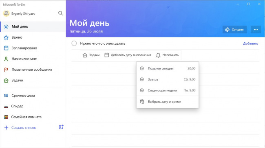Viewport: 265px width, 148px height.
Task: Click the car icon beside Спидер
Action: 6,107
